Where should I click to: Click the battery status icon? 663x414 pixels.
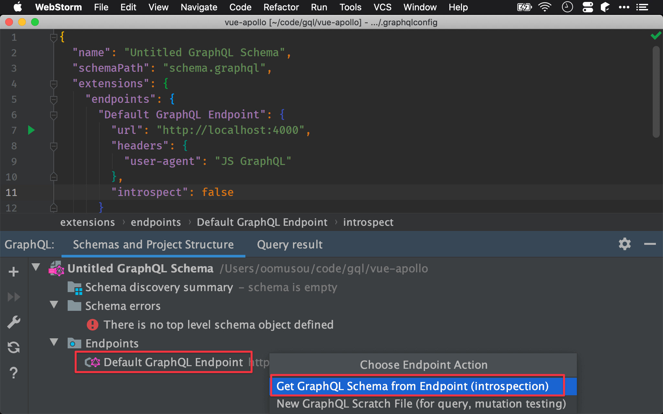(x=524, y=7)
